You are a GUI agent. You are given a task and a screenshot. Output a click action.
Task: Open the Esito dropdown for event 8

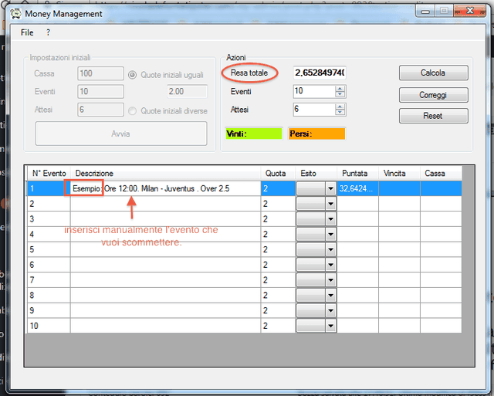[x=330, y=295]
